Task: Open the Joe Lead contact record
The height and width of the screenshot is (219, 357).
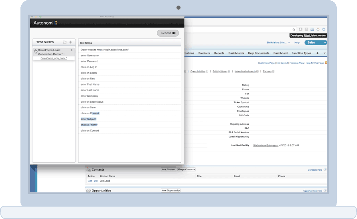Action: click(105, 181)
